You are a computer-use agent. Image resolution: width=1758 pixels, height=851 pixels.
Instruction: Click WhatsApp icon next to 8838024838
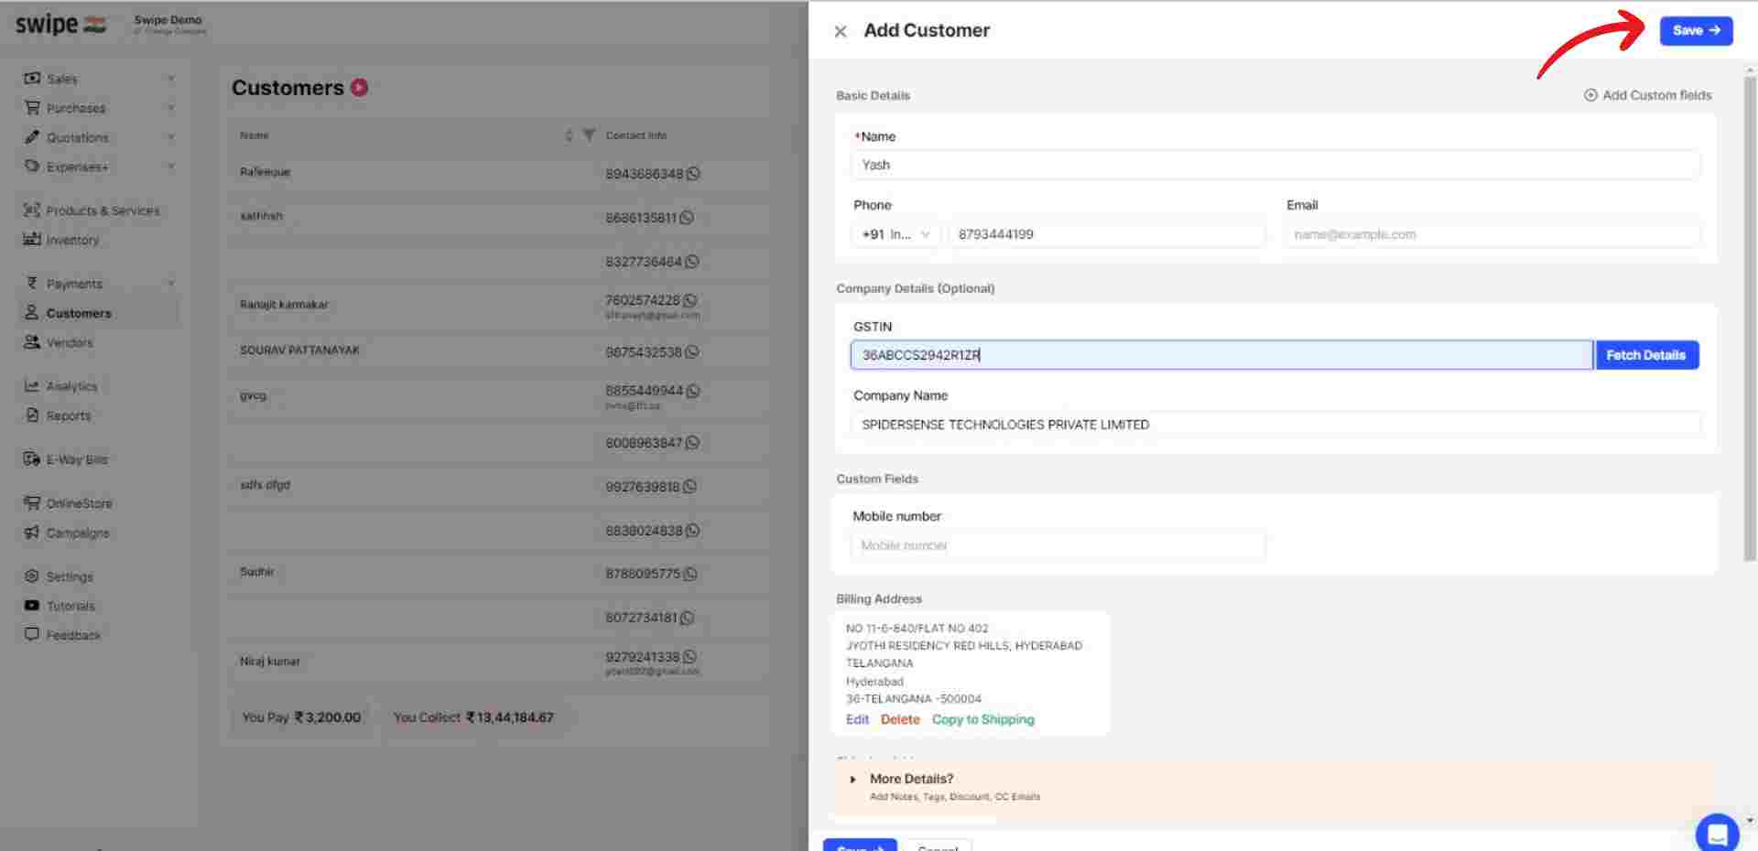[693, 531]
